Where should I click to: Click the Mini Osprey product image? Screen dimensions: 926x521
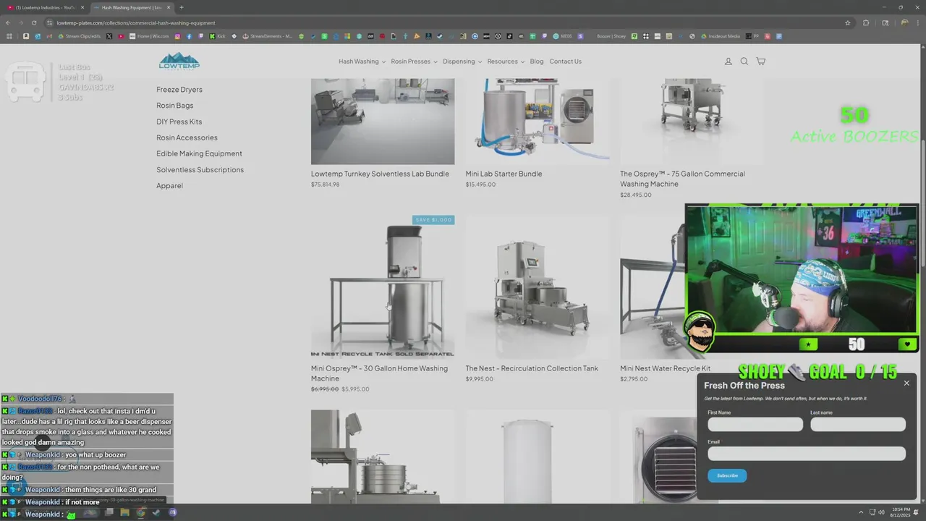click(x=383, y=287)
